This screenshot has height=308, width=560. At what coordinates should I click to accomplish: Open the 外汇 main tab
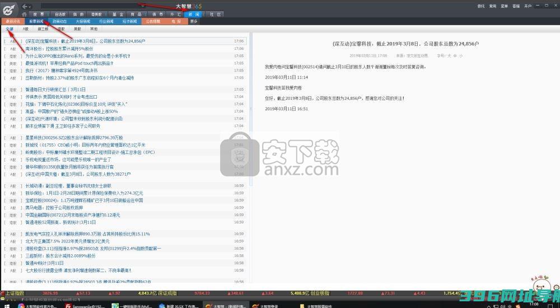click(175, 15)
